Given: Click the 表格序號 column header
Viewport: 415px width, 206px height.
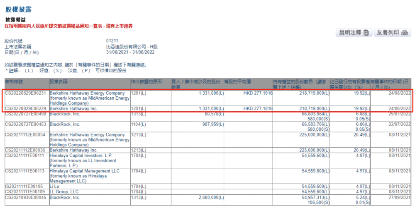Looking at the screenshot, I should coord(14,82).
